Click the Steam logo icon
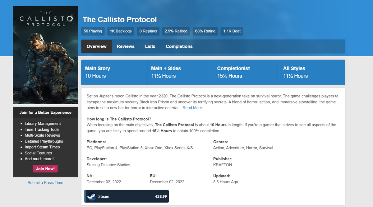Image resolution: width=373 pixels, height=207 pixels. point(91,196)
